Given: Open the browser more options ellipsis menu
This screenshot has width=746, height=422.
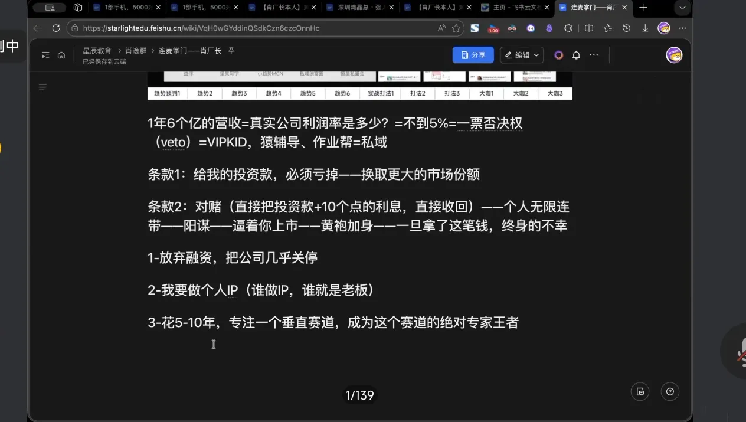Looking at the screenshot, I should coord(682,28).
